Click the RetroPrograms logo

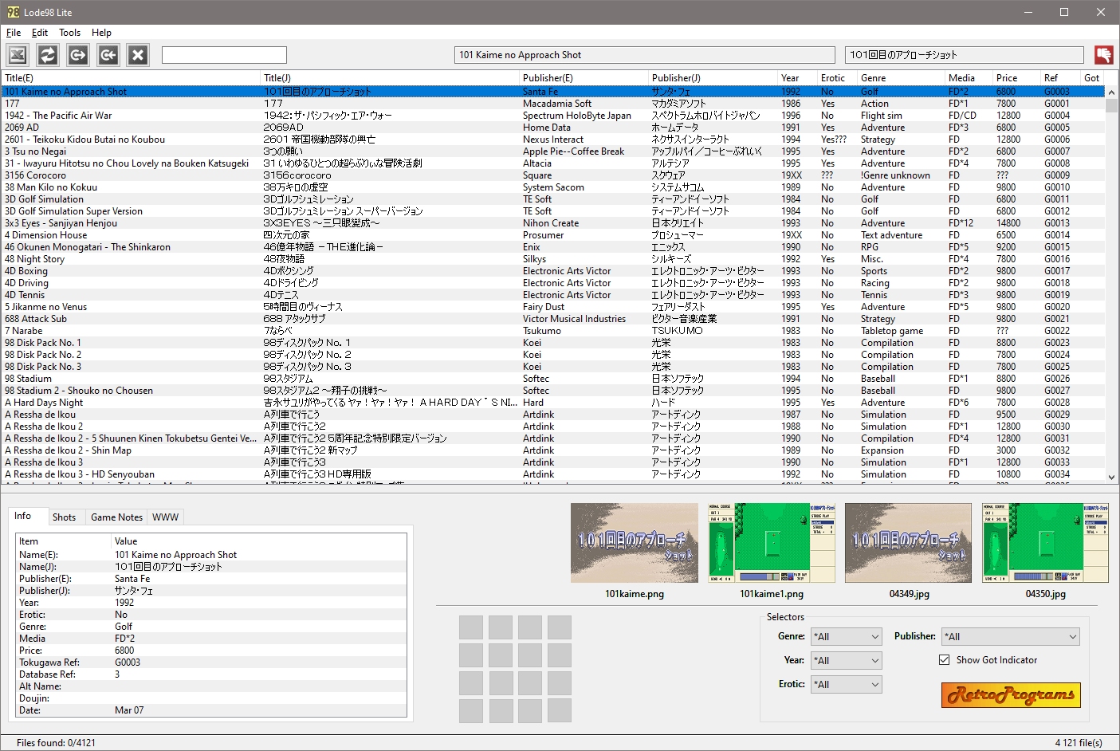click(1011, 694)
